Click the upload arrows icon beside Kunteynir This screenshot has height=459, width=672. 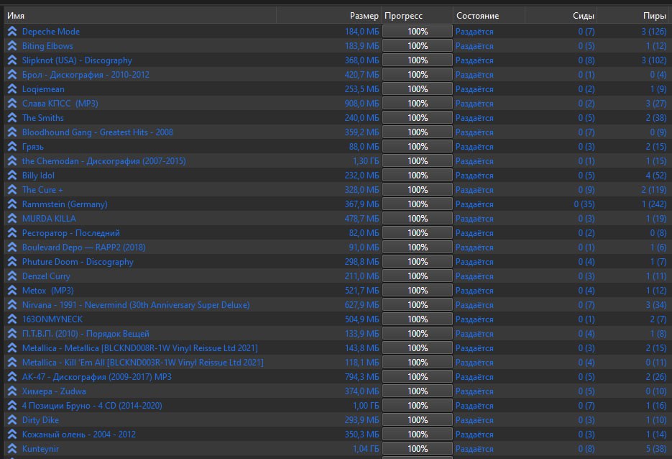[12, 449]
